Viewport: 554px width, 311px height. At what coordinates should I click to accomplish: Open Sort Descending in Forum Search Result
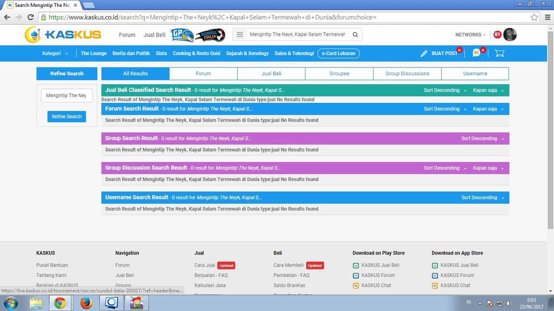click(x=445, y=109)
